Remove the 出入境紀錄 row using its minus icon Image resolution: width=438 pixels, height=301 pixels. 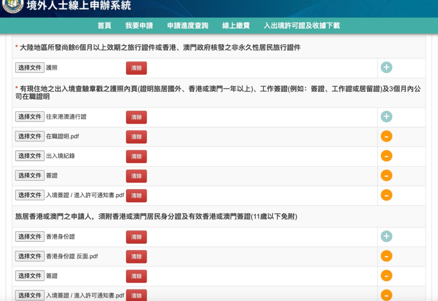point(386,156)
